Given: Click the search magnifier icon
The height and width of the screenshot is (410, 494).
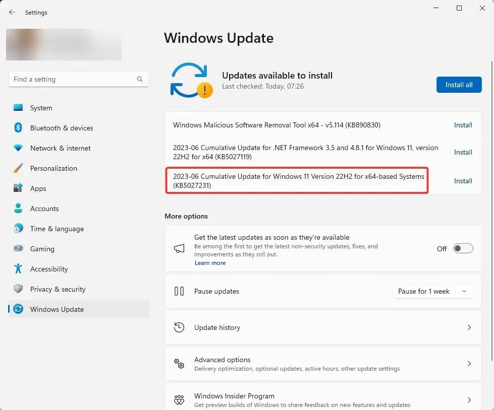Looking at the screenshot, I should tap(140, 79).
